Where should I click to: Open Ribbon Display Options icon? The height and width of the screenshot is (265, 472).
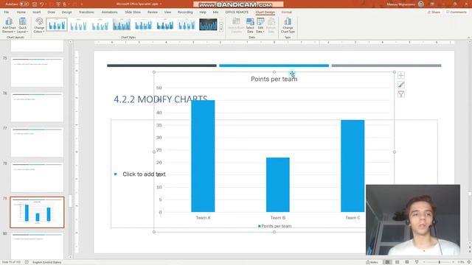point(432,4)
